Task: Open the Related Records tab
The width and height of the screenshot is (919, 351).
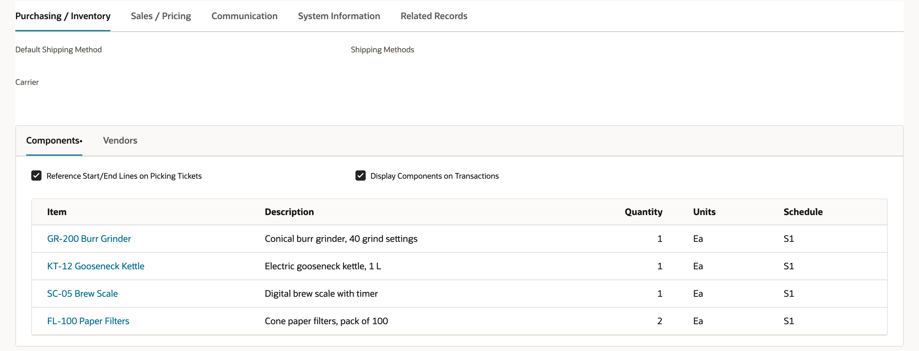Action: click(x=434, y=16)
